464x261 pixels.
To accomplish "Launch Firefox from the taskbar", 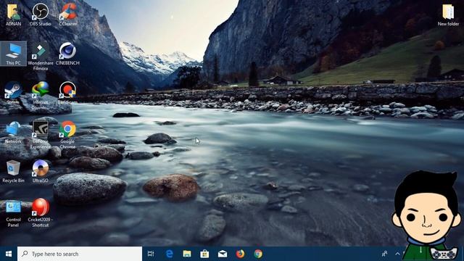I will tap(240, 254).
